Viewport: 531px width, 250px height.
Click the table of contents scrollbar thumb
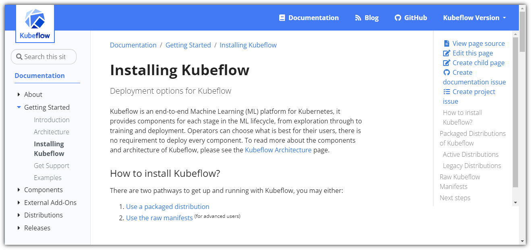515,113
